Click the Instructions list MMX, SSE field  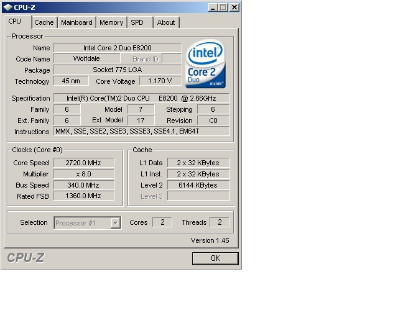tap(142, 131)
